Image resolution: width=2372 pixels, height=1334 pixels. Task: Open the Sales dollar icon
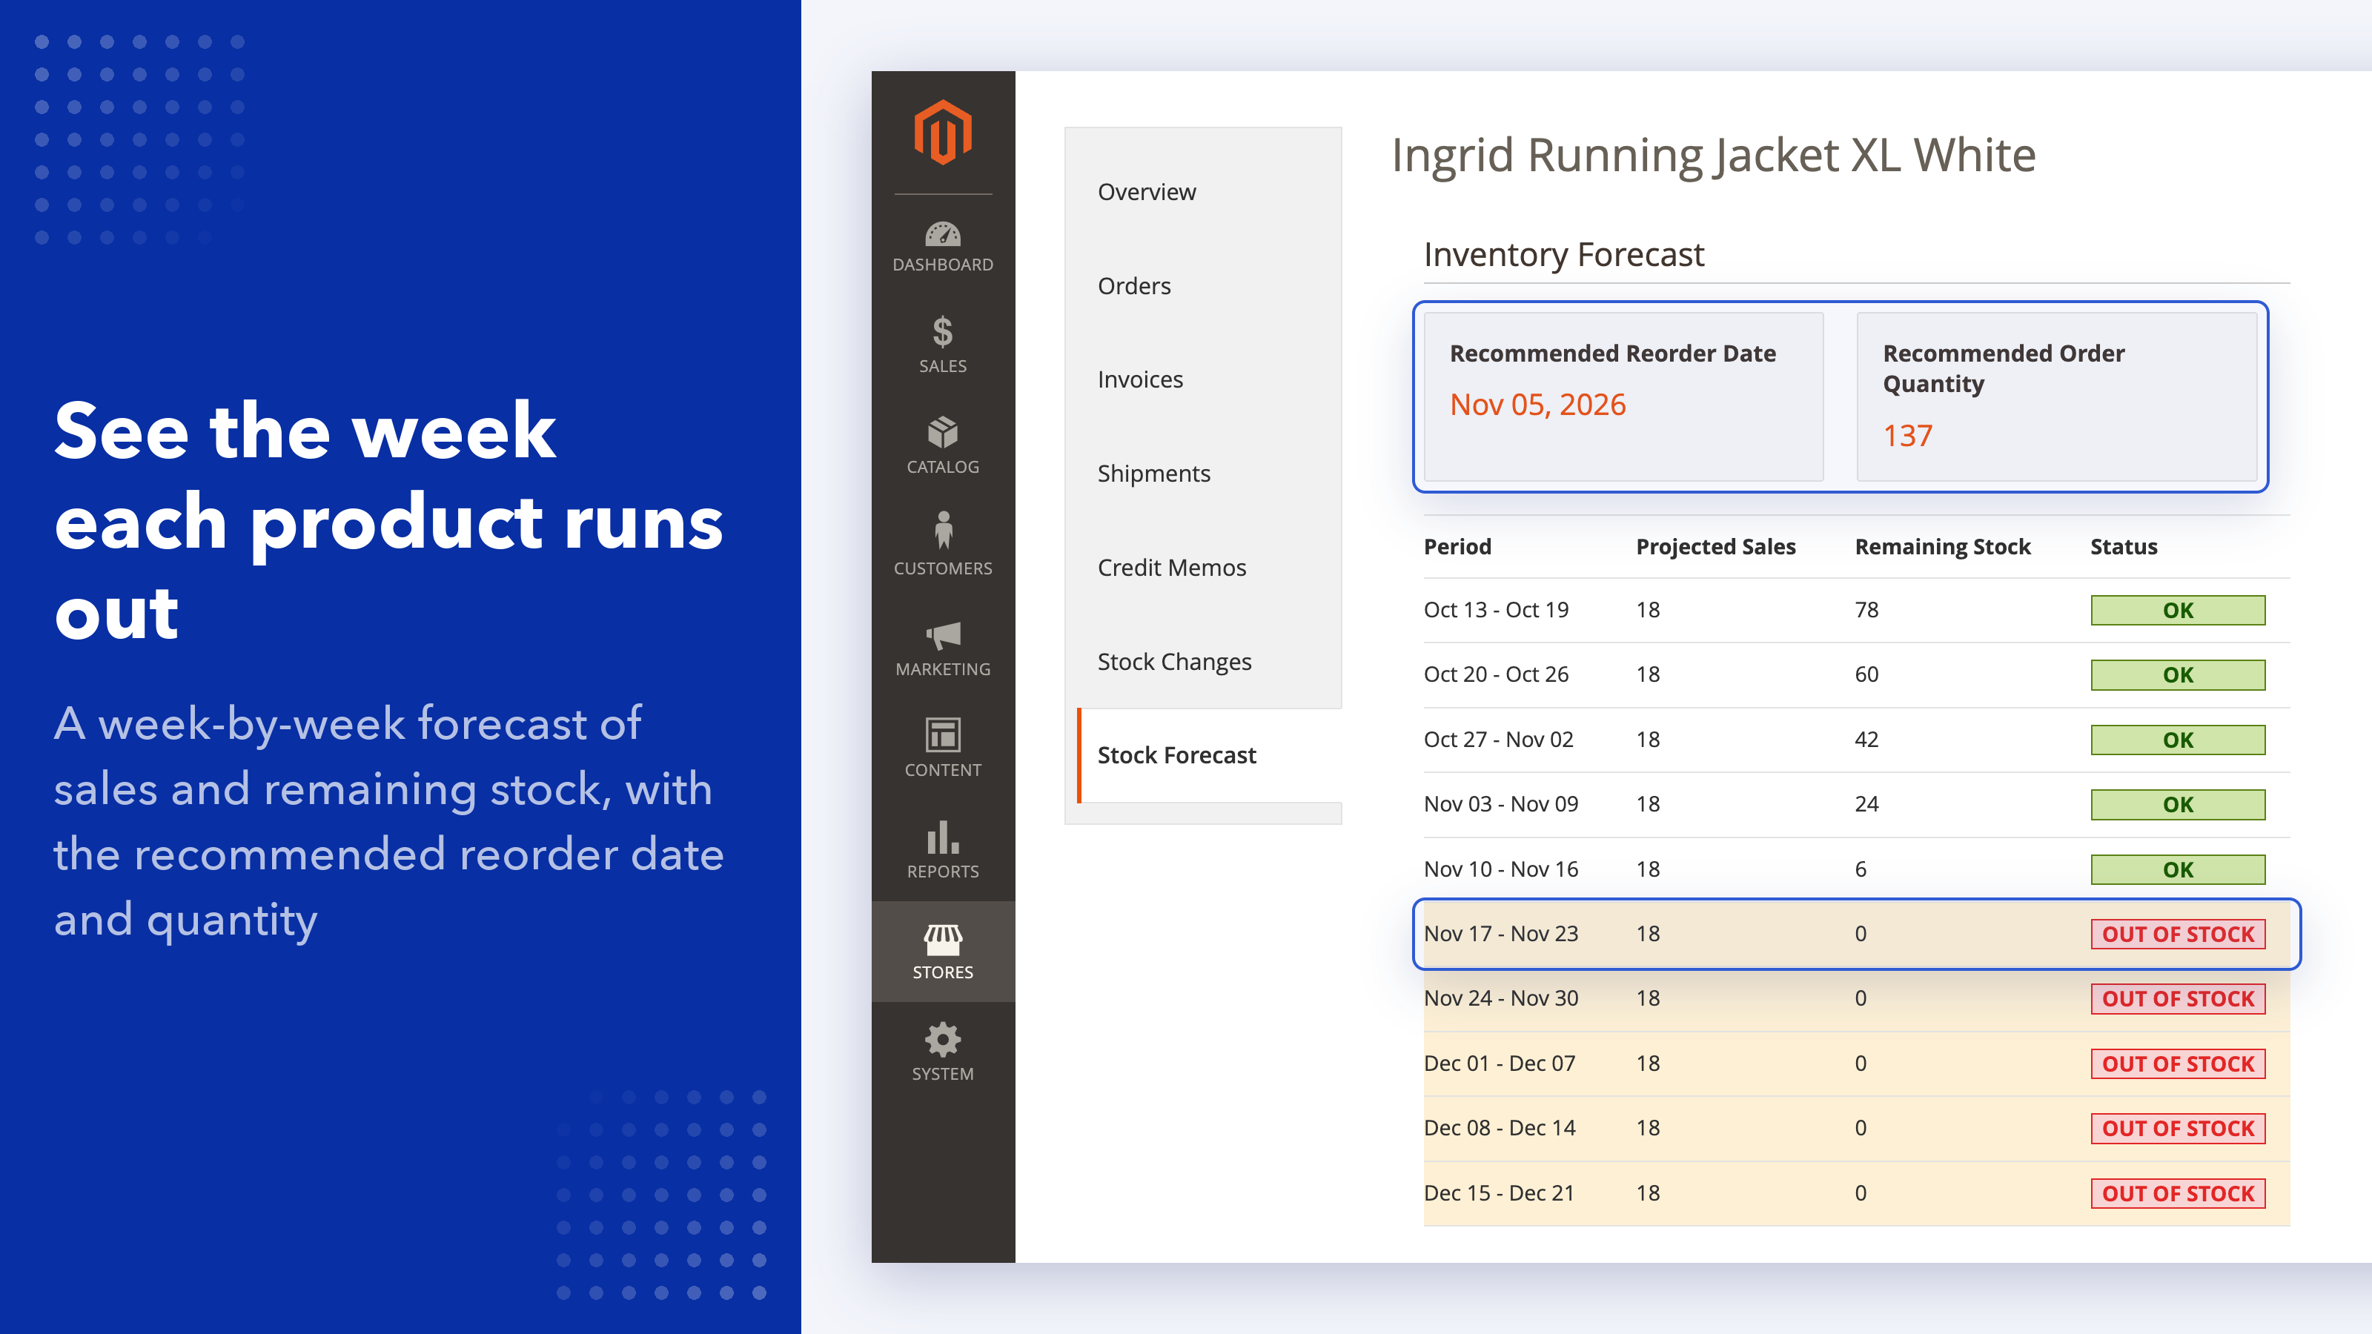click(942, 331)
